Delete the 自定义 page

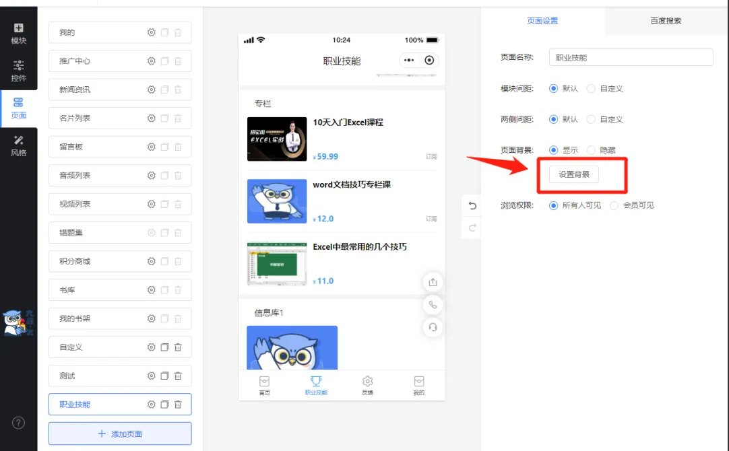[x=178, y=347]
